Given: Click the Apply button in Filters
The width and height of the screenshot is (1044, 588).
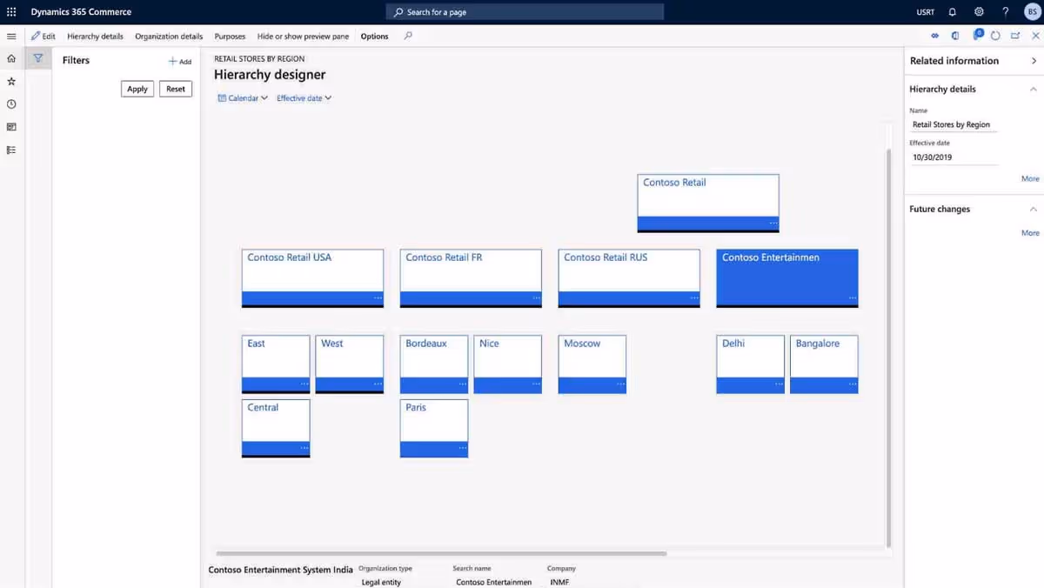Looking at the screenshot, I should coord(137,88).
